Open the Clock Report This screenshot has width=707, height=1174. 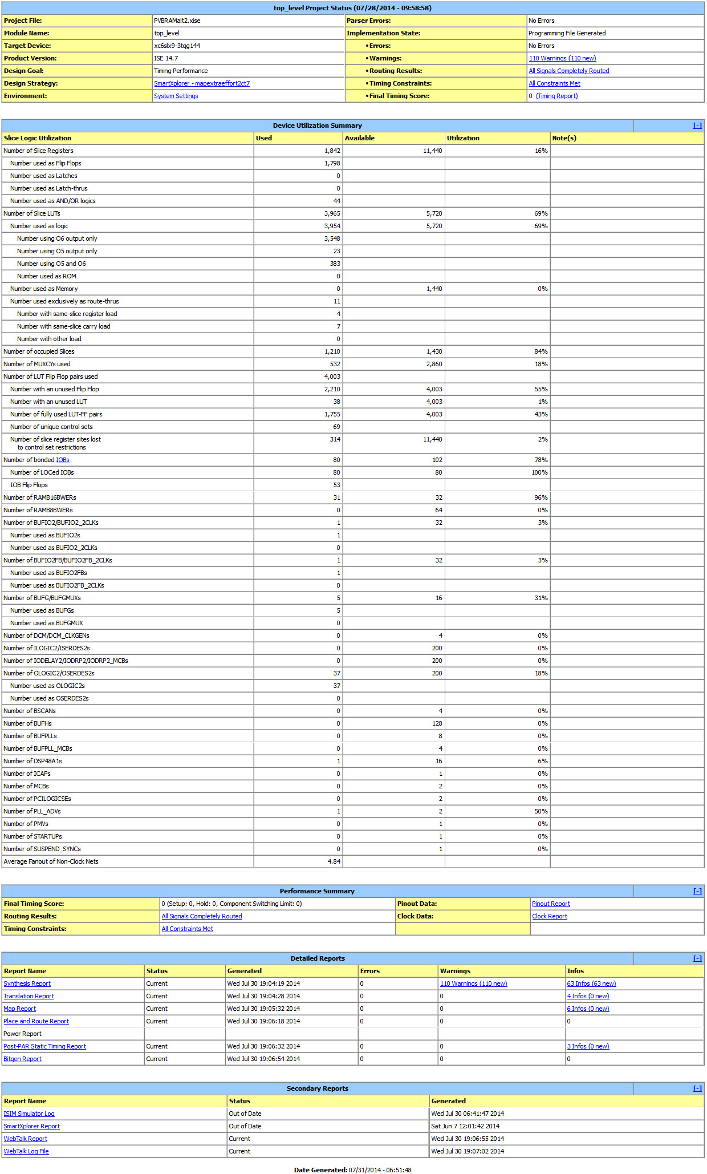point(550,916)
